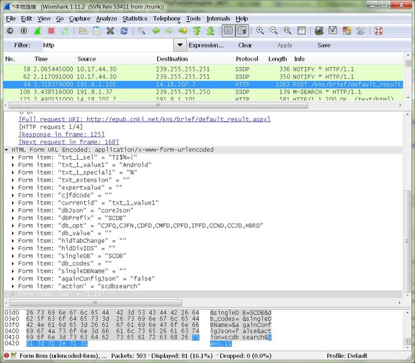Toggle packet list colorization
The height and width of the screenshot is (363, 415).
[x=228, y=31]
